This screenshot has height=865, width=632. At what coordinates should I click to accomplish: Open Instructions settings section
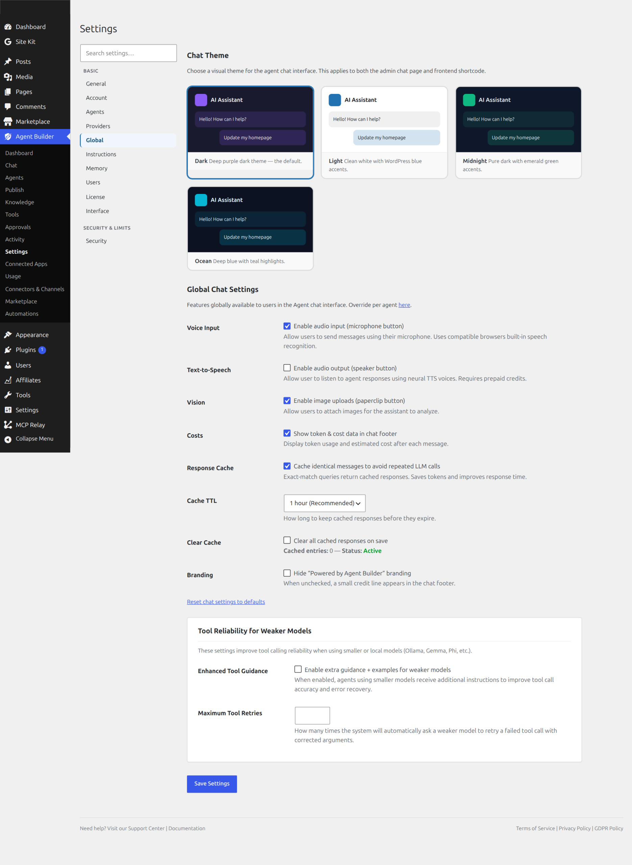point(128,154)
